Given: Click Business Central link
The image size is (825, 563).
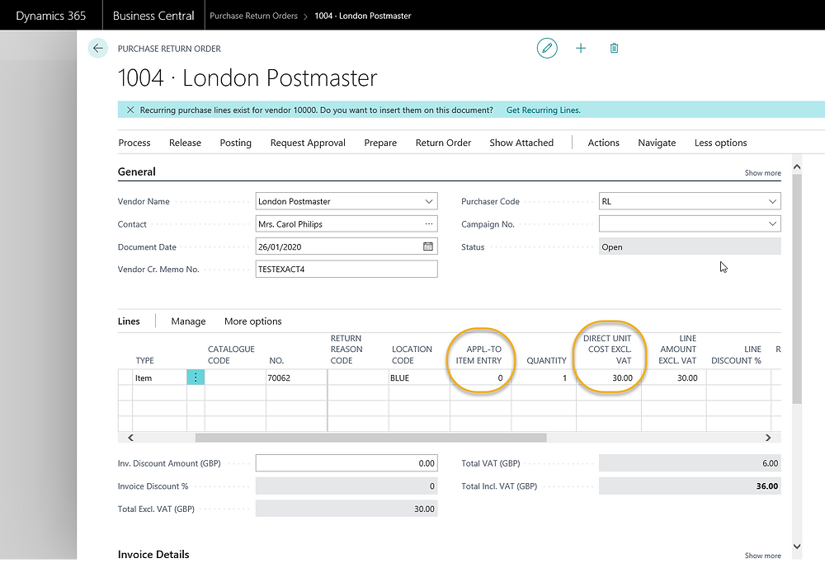Looking at the screenshot, I should [153, 16].
